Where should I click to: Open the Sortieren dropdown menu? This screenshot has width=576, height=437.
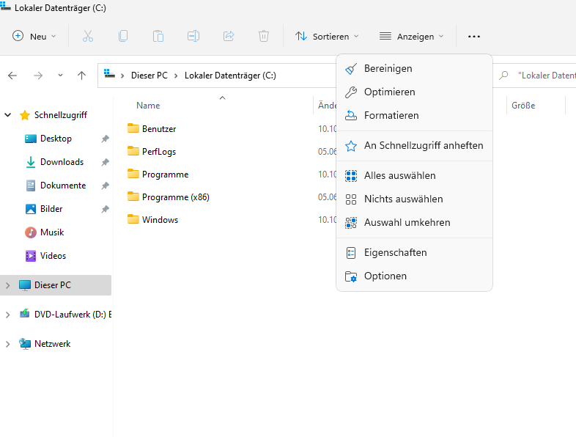coord(327,36)
